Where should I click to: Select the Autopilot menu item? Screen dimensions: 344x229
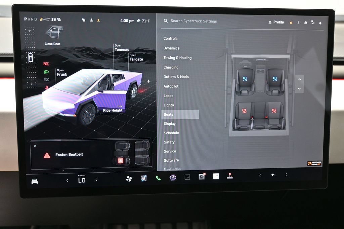171,86
